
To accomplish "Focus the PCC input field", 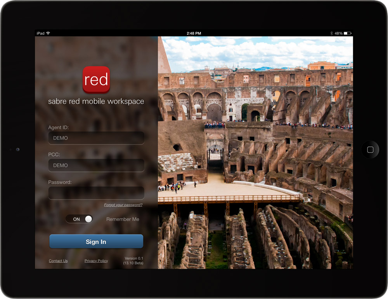I will point(96,165).
